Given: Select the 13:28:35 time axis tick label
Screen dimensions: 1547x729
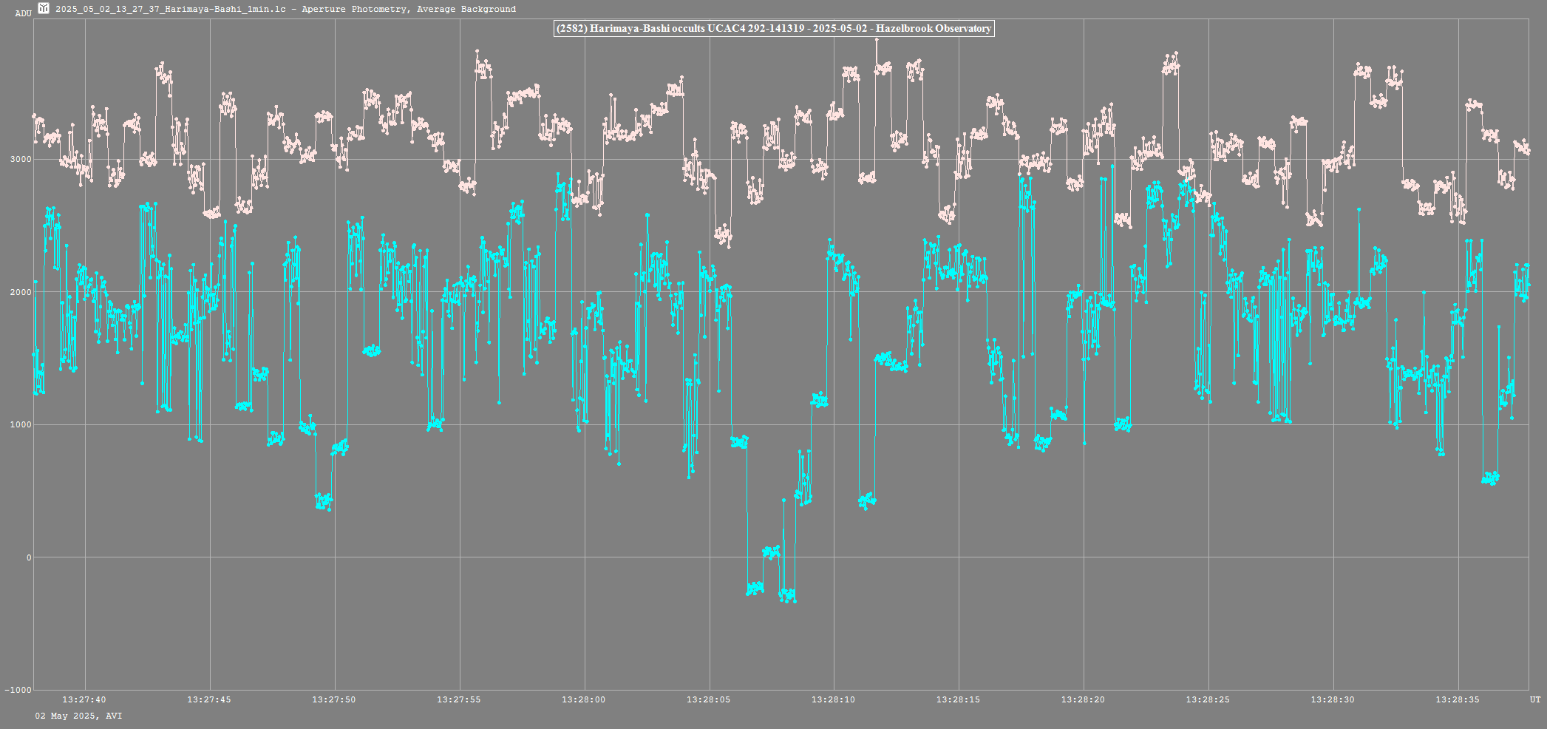Looking at the screenshot, I should coord(1458,699).
